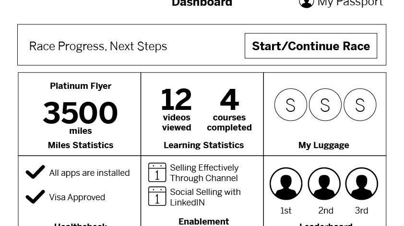The width and height of the screenshot is (404, 226).
Task: Open Selling Effectively Through Channel course
Action: point(204,172)
